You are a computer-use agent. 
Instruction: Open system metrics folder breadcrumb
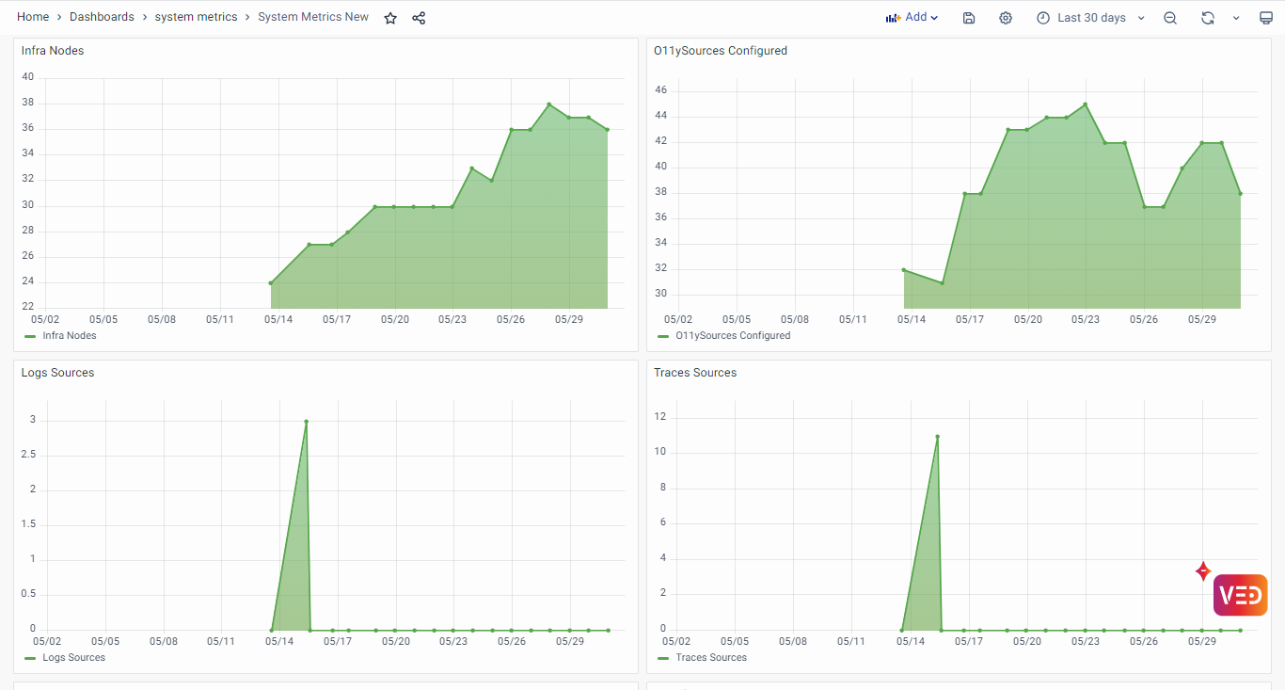(x=196, y=18)
